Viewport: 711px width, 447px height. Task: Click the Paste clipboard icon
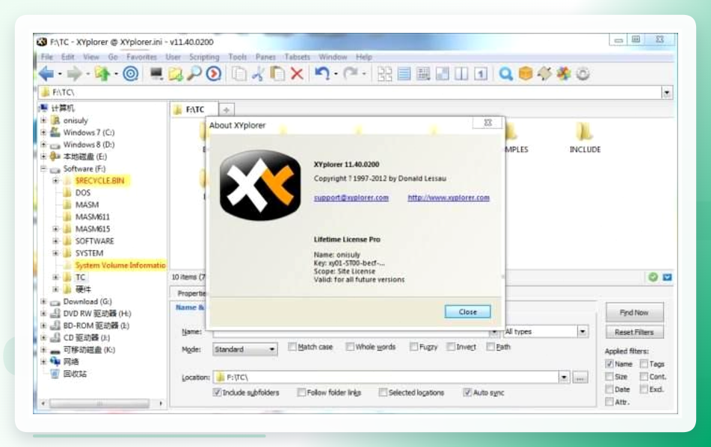point(277,73)
